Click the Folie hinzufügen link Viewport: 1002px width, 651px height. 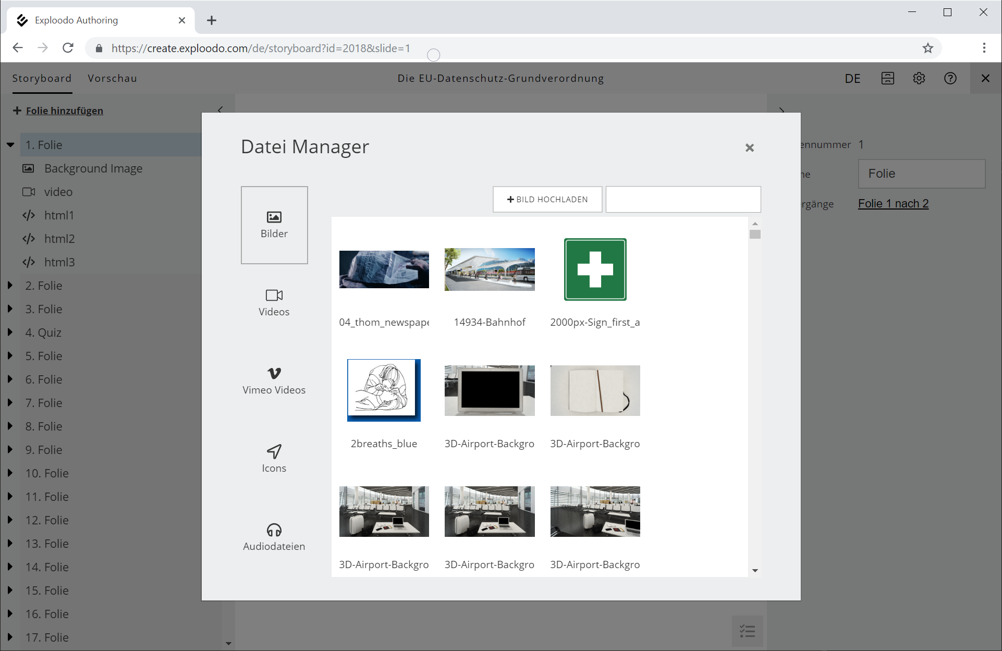pos(64,110)
